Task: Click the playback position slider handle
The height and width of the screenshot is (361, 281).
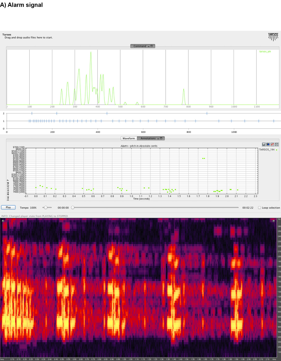Action: tap(73, 208)
